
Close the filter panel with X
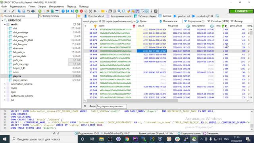click(85, 106)
